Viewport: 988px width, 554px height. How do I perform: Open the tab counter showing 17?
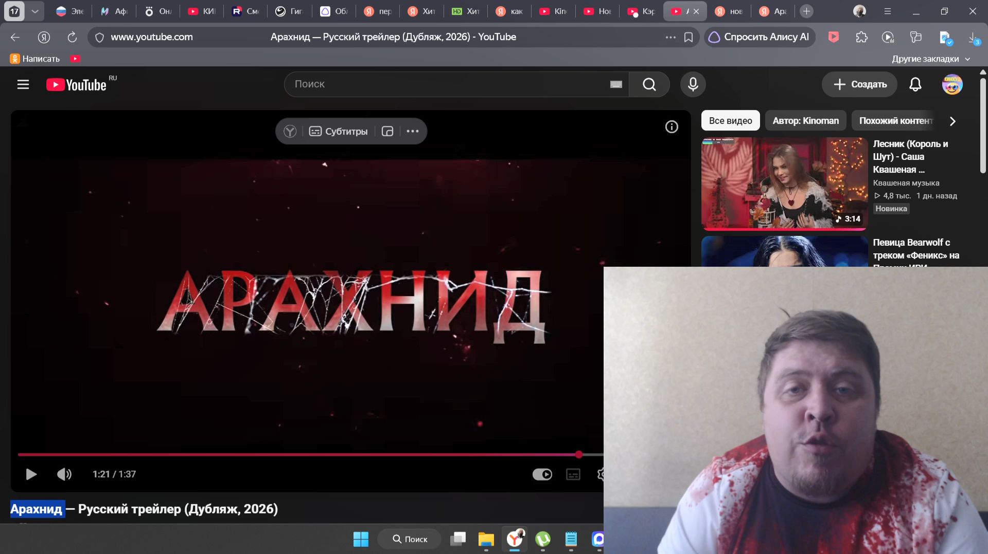tap(14, 11)
